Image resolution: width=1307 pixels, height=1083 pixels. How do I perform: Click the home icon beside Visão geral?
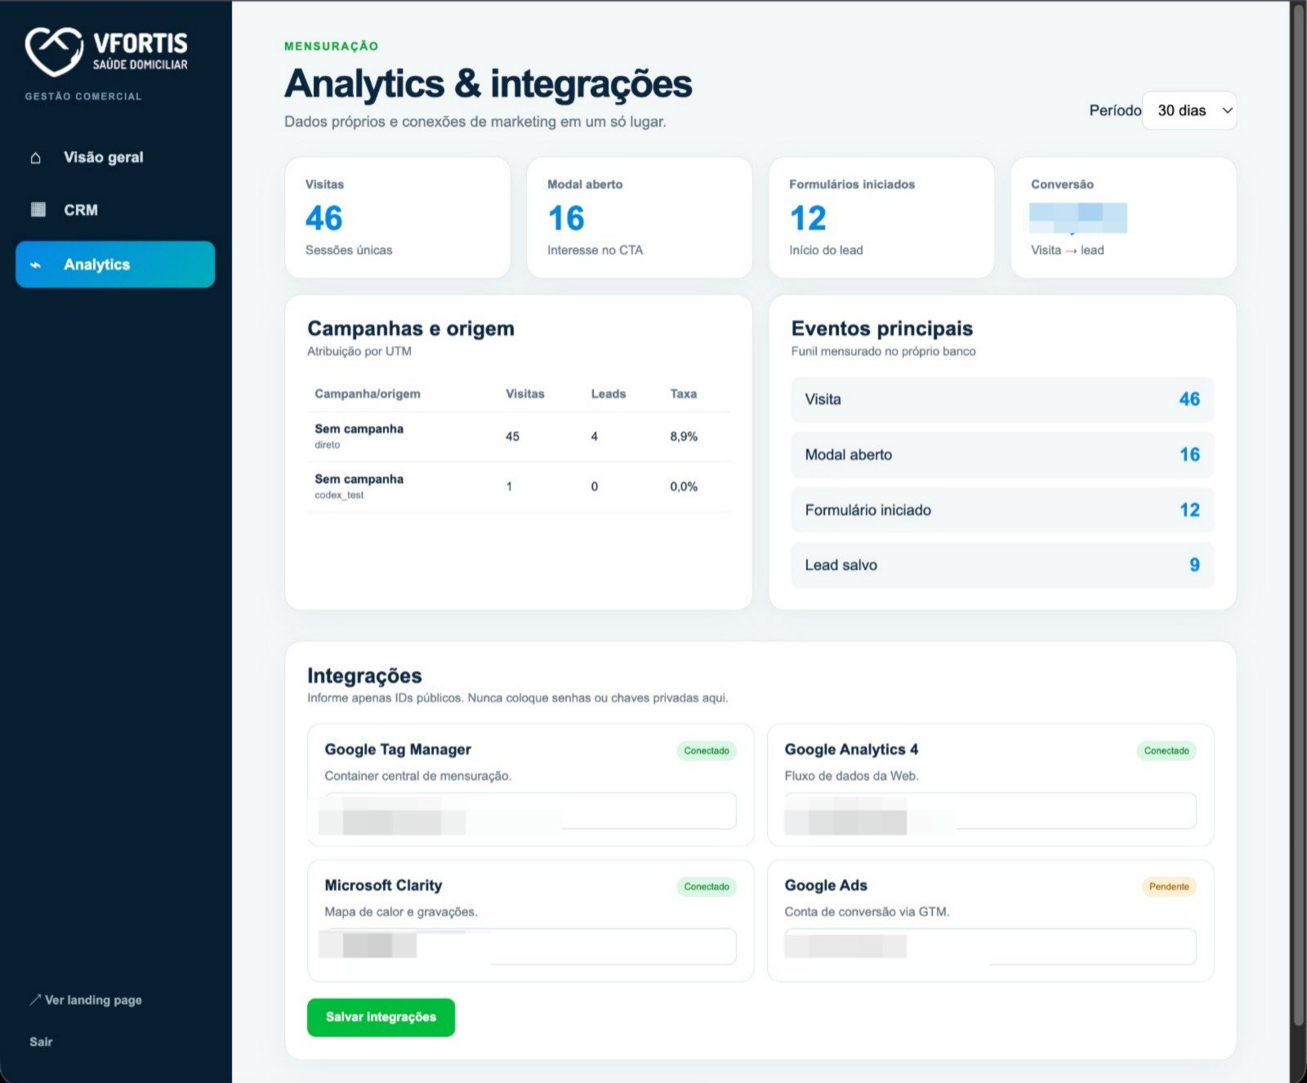pyautogui.click(x=36, y=158)
